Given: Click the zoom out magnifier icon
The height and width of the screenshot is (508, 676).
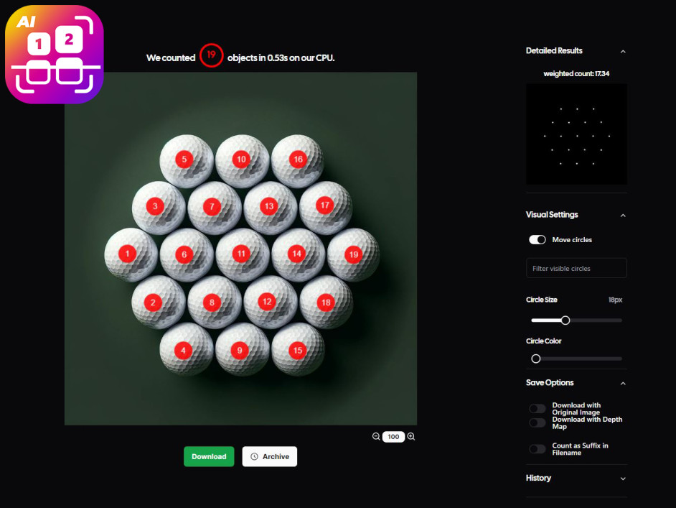Looking at the screenshot, I should (x=376, y=436).
